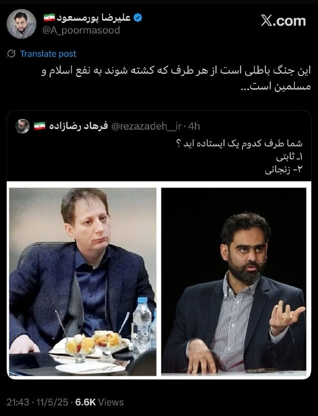This screenshot has width=318, height=416.
Task: Open the left photo of man in blue shirt
Action: (x=83, y=282)
